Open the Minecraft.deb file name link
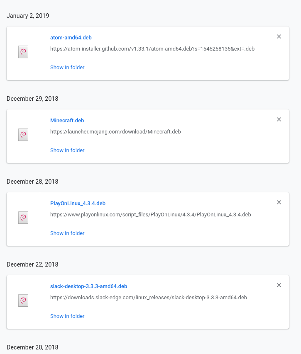 tap(67, 121)
